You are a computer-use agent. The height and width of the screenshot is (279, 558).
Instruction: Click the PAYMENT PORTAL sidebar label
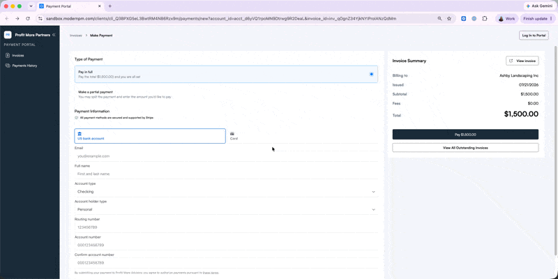20,45
